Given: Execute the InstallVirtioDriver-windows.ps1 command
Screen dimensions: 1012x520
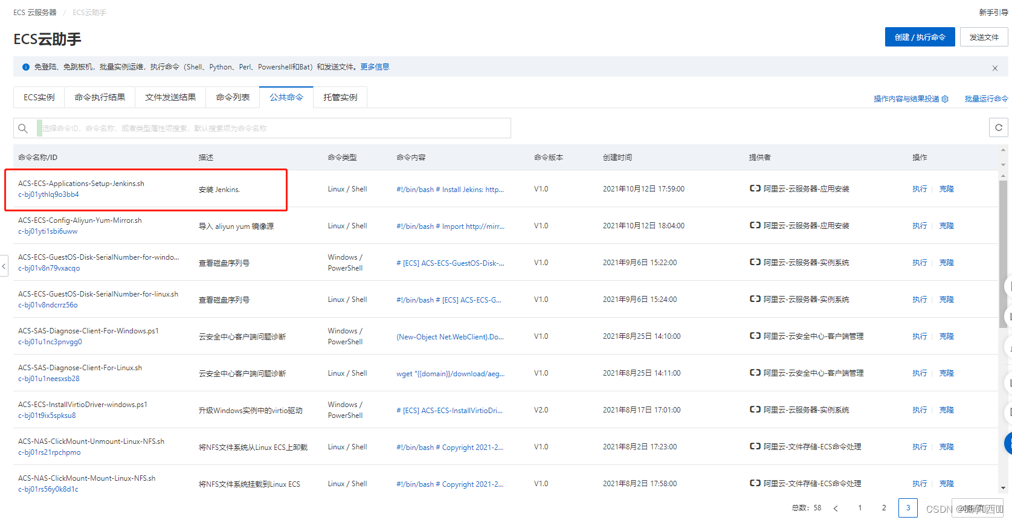Looking at the screenshot, I should [920, 410].
